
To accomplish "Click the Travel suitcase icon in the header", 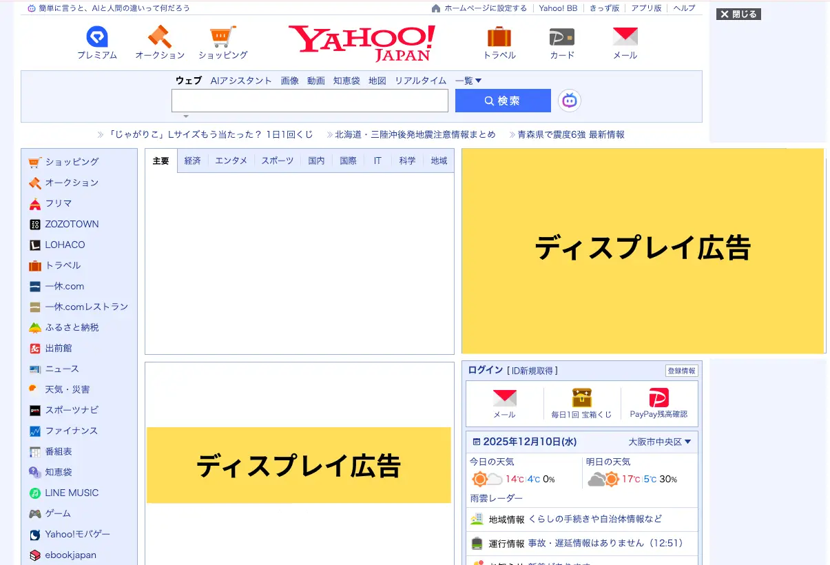I will pos(499,37).
